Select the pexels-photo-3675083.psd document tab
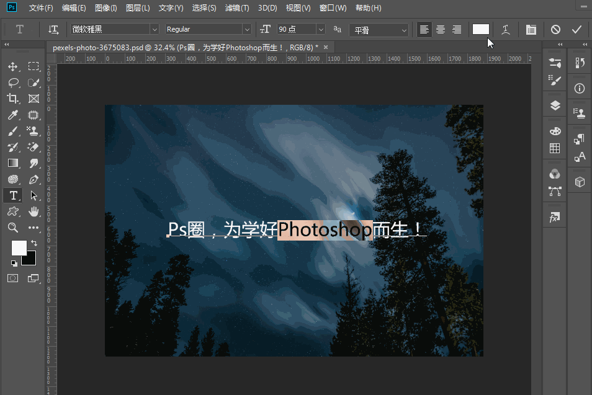Screen dimensions: 592x395 [x=186, y=48]
